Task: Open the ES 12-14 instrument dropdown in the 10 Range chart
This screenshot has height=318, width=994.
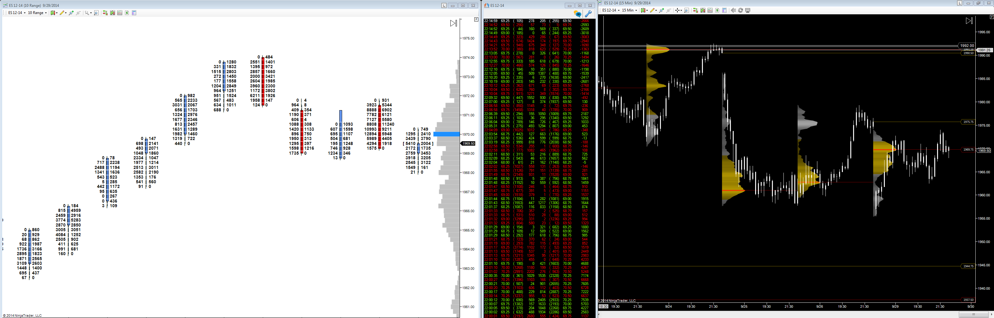Action: (17, 13)
